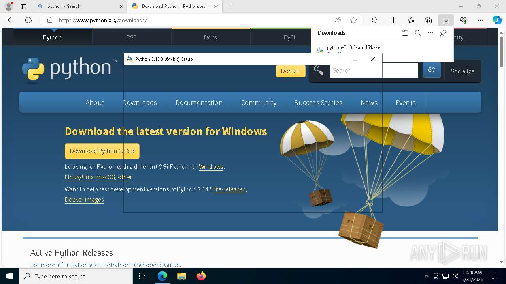Image resolution: width=506 pixels, height=284 pixels.
Task: Open File Explorer from taskbar
Action: (181, 276)
